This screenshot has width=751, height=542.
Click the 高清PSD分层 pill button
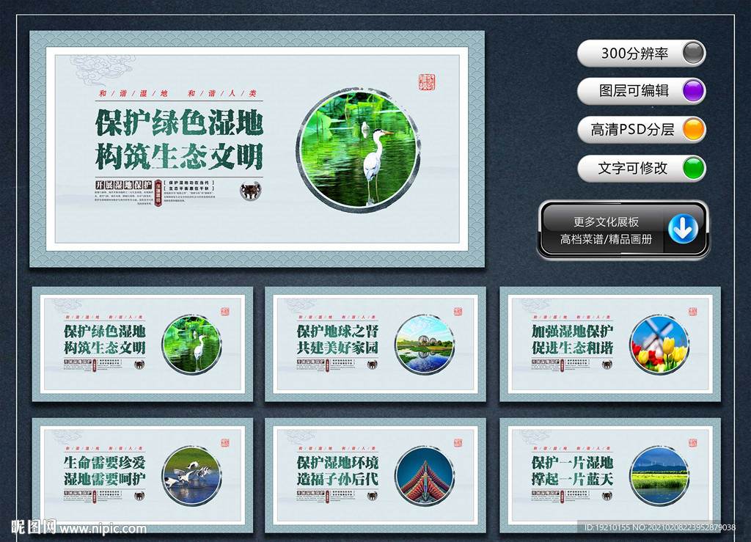pyautogui.click(x=641, y=129)
